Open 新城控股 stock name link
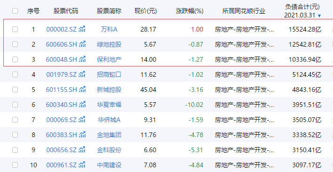 [109, 90]
